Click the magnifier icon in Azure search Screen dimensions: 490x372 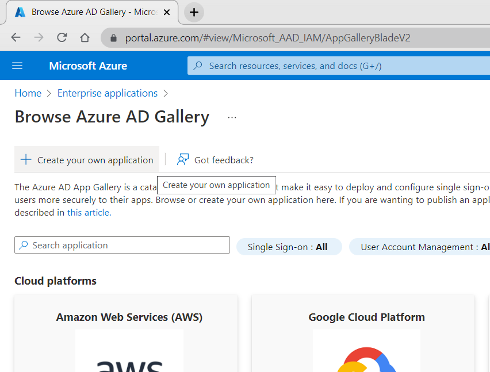(198, 66)
